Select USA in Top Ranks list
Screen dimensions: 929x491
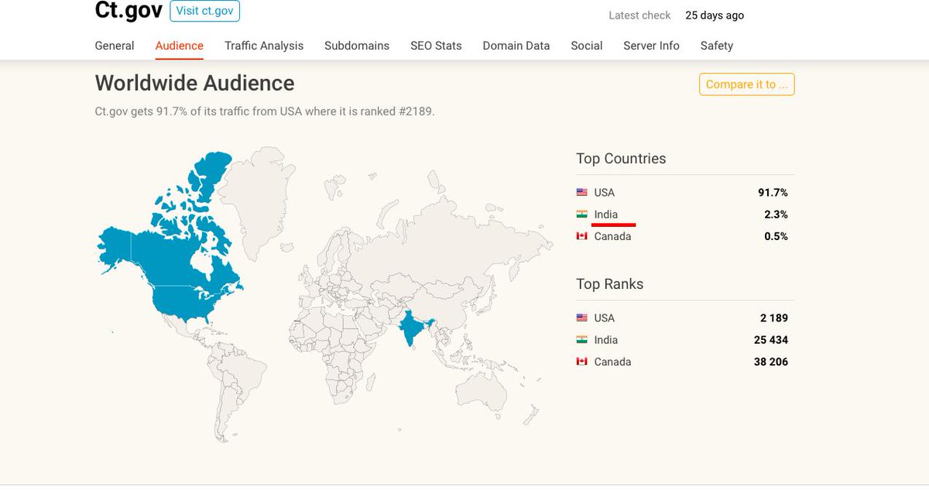605,318
